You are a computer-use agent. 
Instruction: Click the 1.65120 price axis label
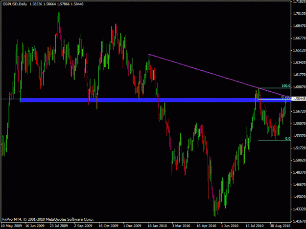[x=299, y=50]
